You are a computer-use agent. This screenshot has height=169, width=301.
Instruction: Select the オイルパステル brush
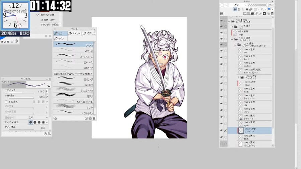coord(73,56)
